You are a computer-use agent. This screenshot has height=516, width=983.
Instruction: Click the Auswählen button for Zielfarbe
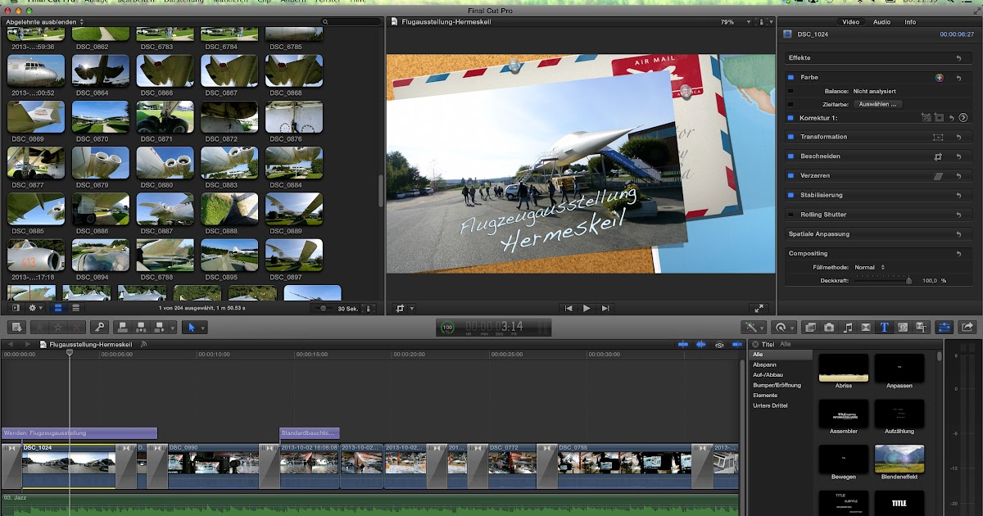(x=878, y=104)
